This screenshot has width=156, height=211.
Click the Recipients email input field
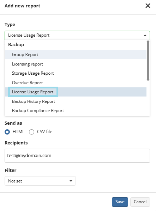pyautogui.click(x=77, y=156)
